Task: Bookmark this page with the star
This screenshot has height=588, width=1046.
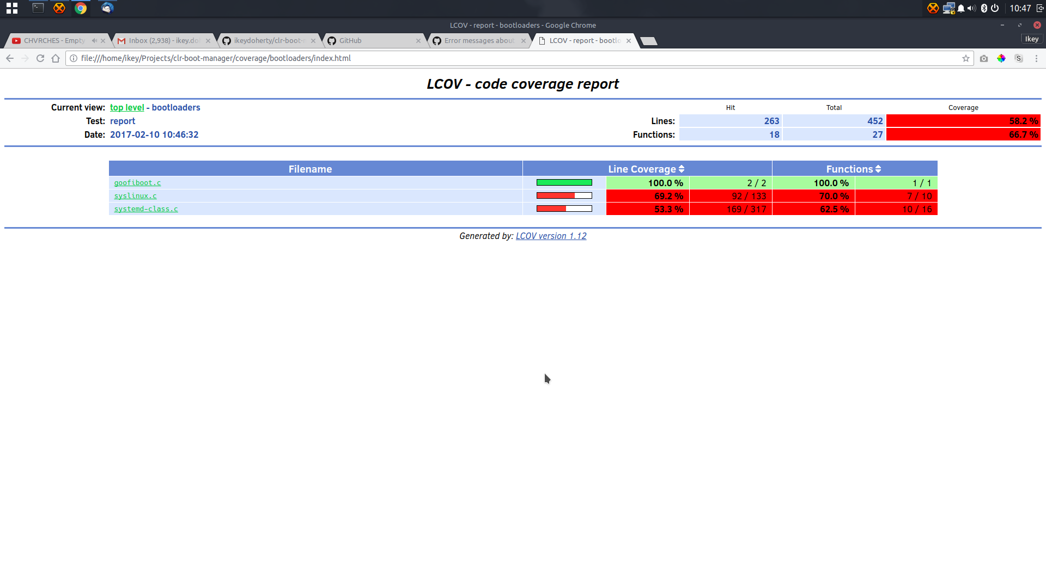Action: [x=966, y=58]
